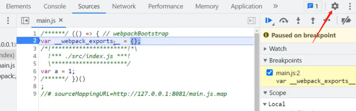Image resolution: width=356 pixels, height=111 pixels.
Task: Resume script execution with the play button
Action: point(268,20)
